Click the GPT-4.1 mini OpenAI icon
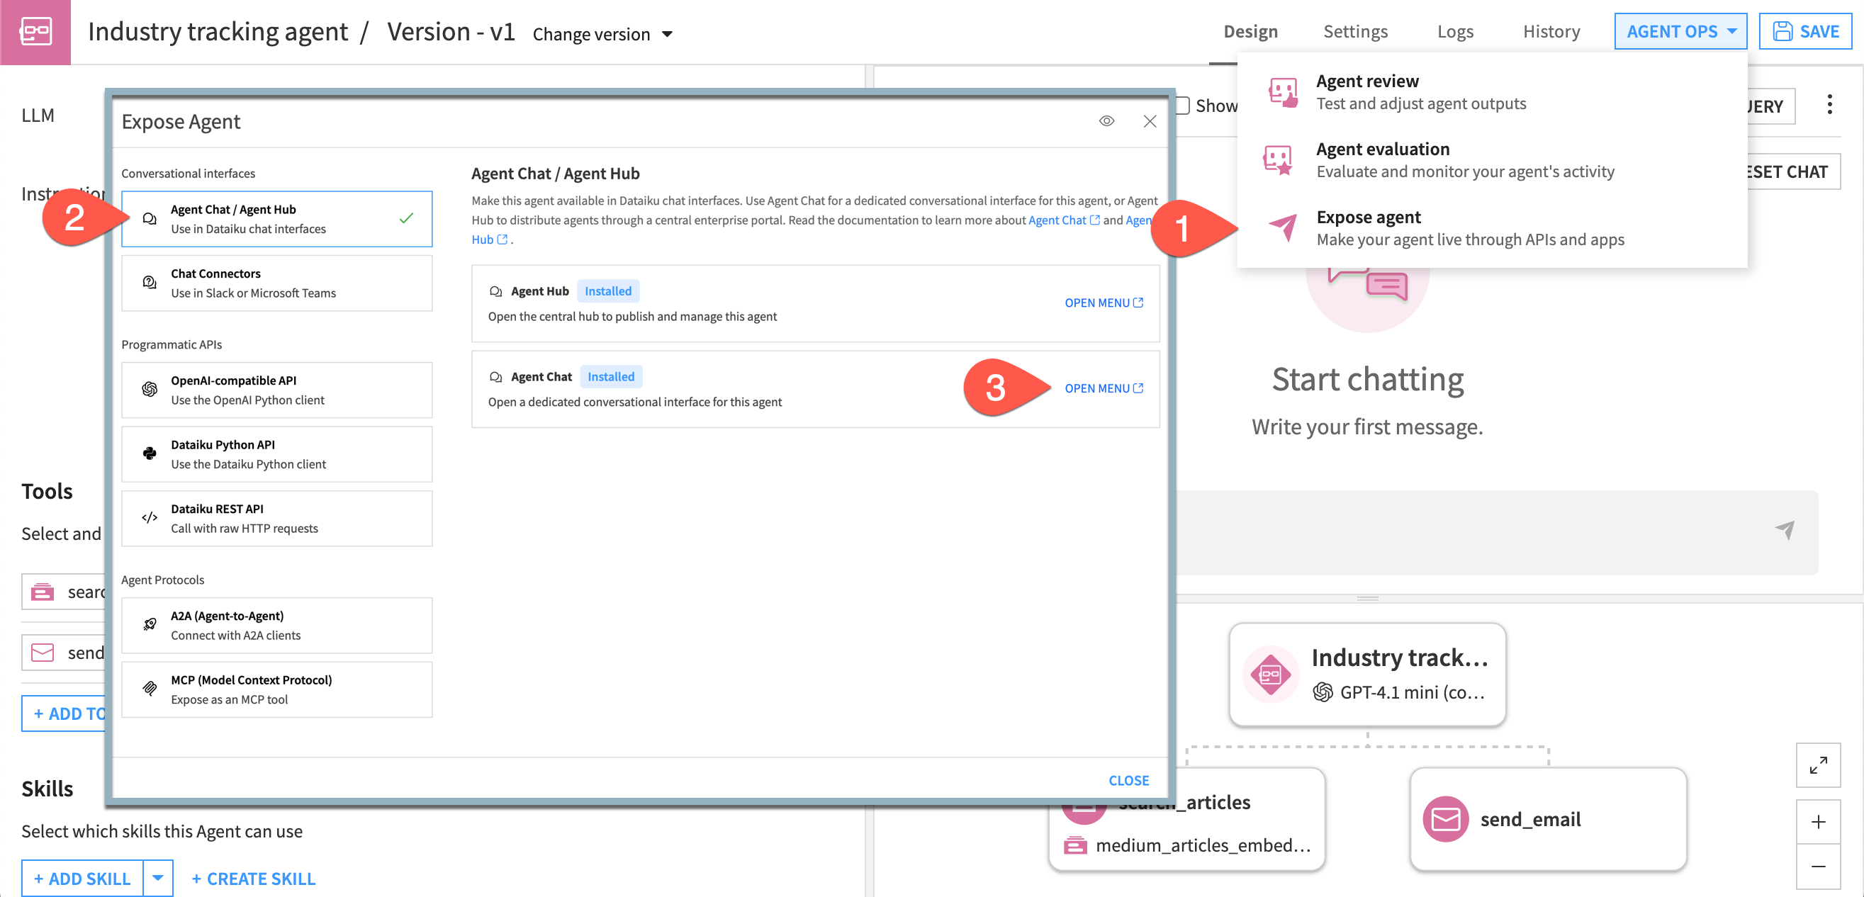1864x897 pixels. [1322, 692]
